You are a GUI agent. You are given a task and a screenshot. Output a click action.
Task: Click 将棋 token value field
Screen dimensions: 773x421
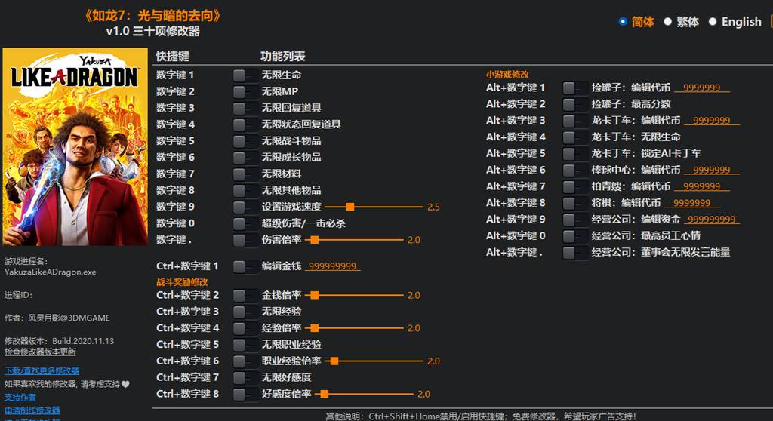691,203
